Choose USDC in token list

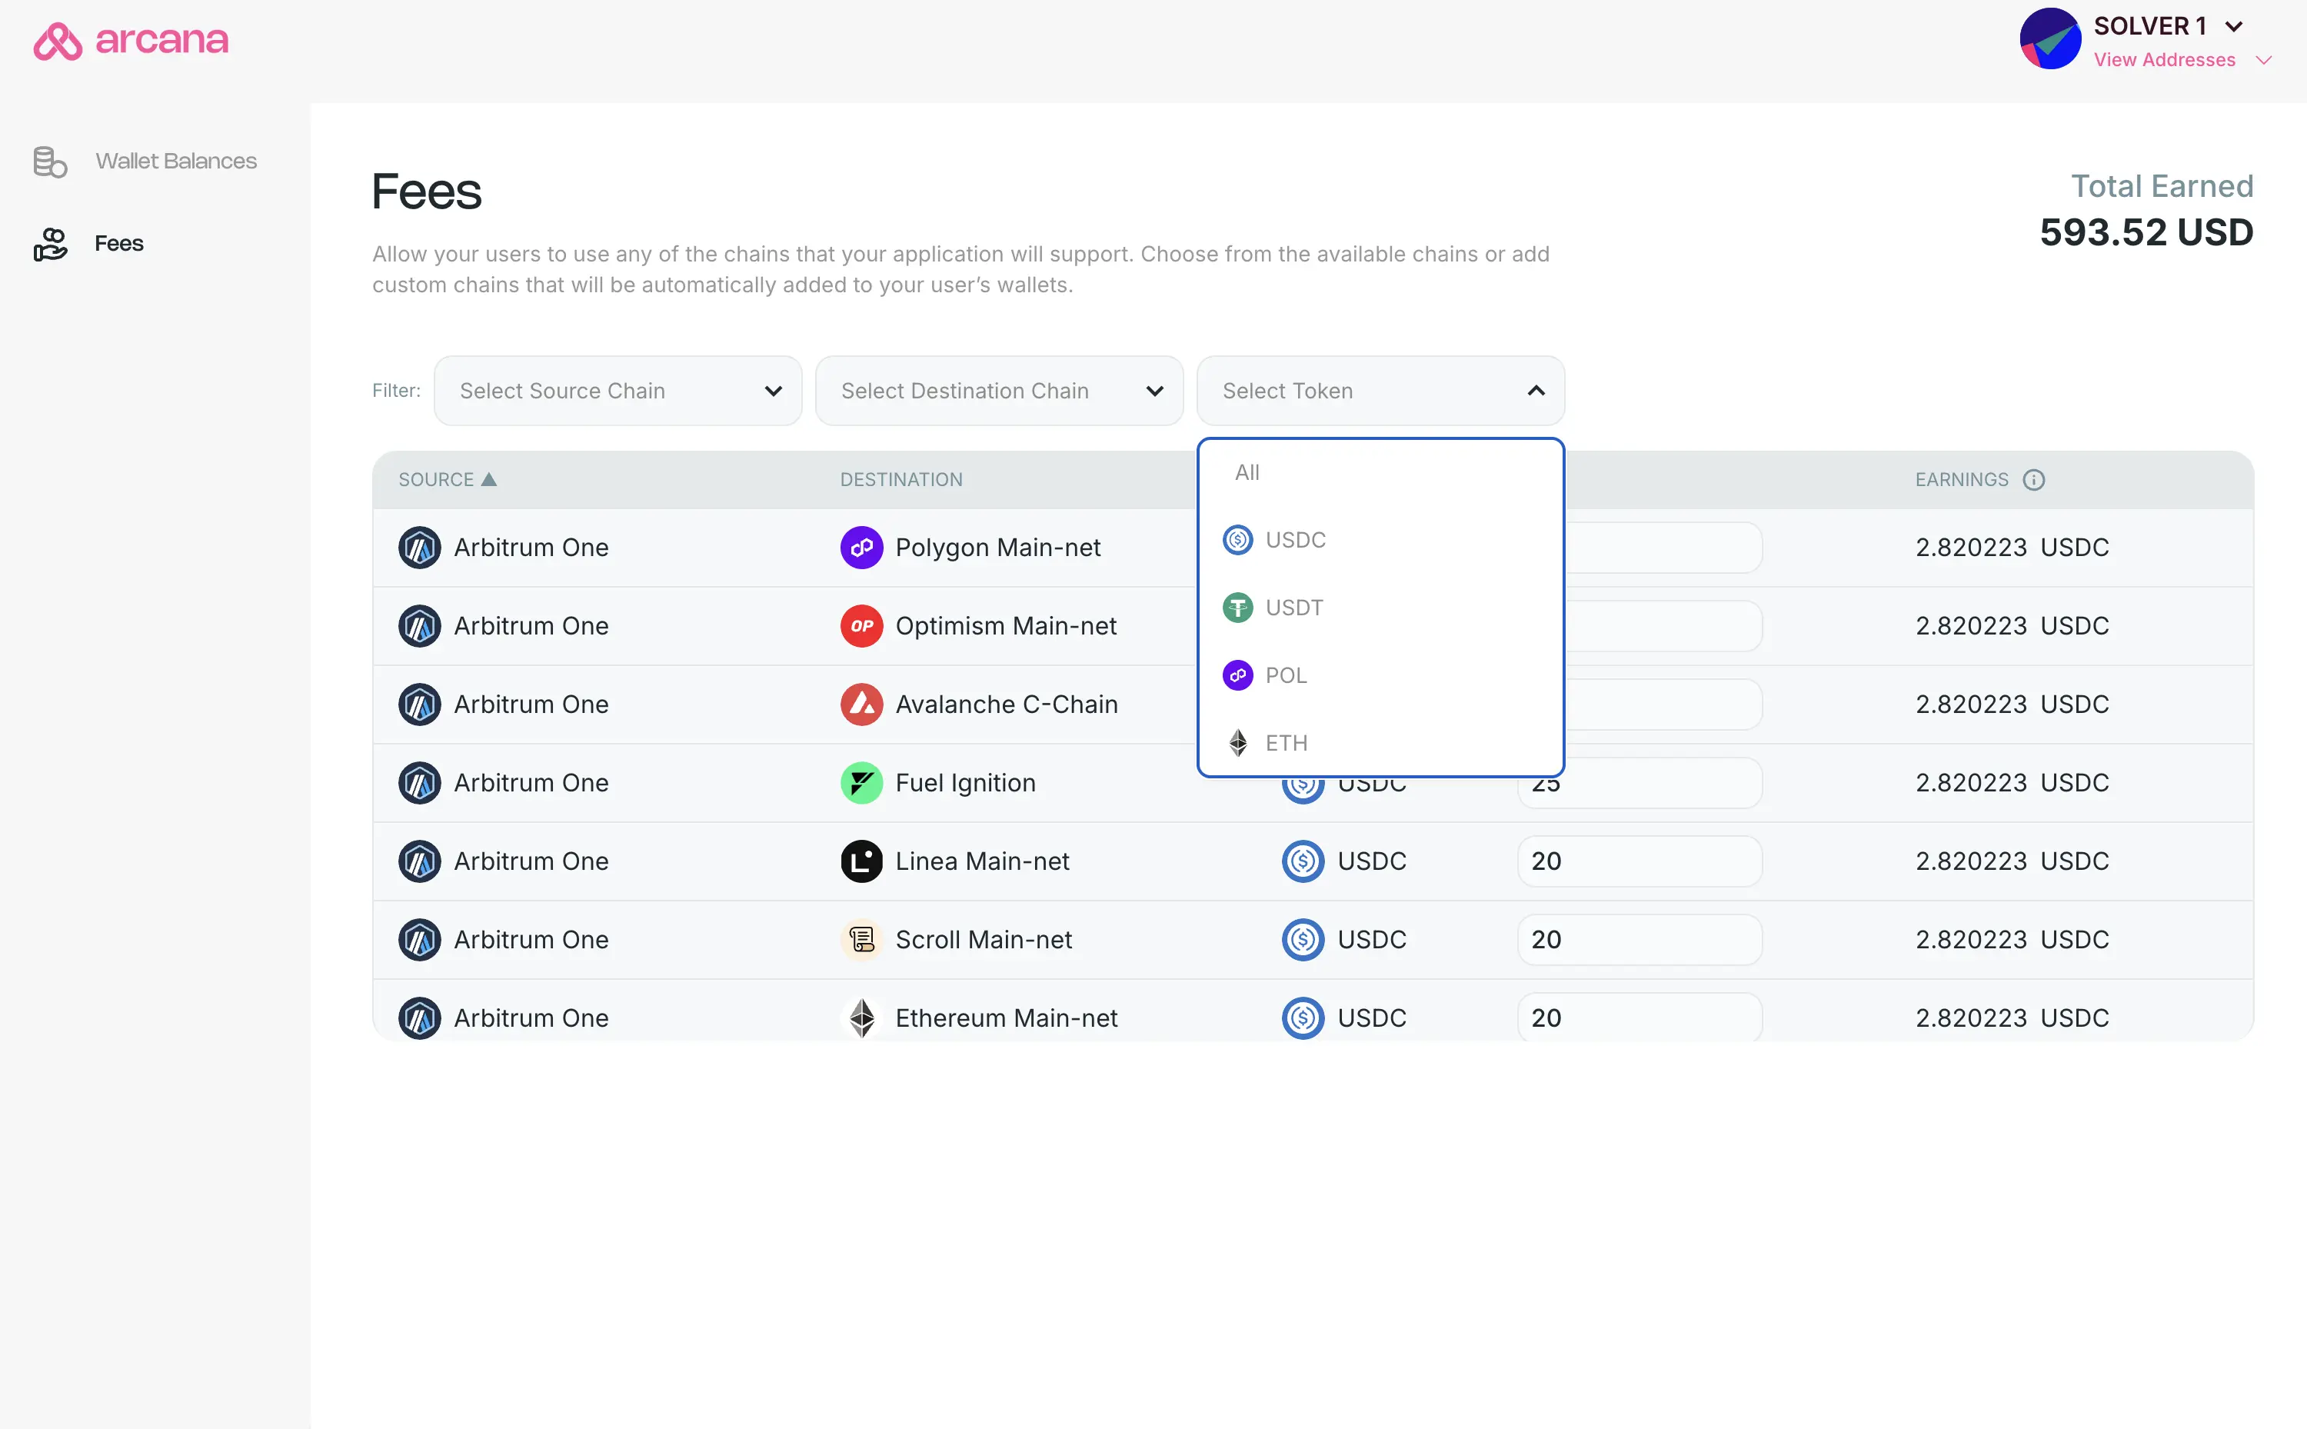tap(1380, 540)
